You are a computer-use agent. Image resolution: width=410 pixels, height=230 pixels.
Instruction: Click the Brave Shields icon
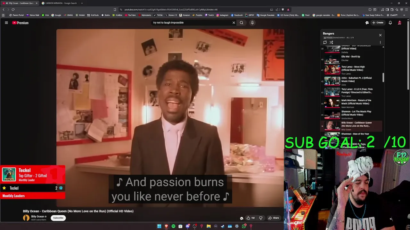pyautogui.click(x=283, y=10)
